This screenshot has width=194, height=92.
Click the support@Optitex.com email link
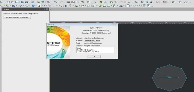coord(93,43)
